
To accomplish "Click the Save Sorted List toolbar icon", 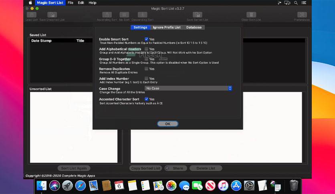I will pyautogui.click(x=198, y=15).
